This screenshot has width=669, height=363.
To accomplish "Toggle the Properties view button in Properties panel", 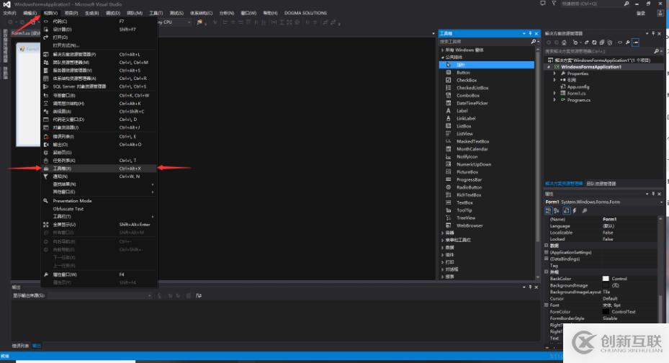I will click(566, 211).
